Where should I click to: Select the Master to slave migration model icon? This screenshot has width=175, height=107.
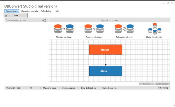(x=64, y=29)
